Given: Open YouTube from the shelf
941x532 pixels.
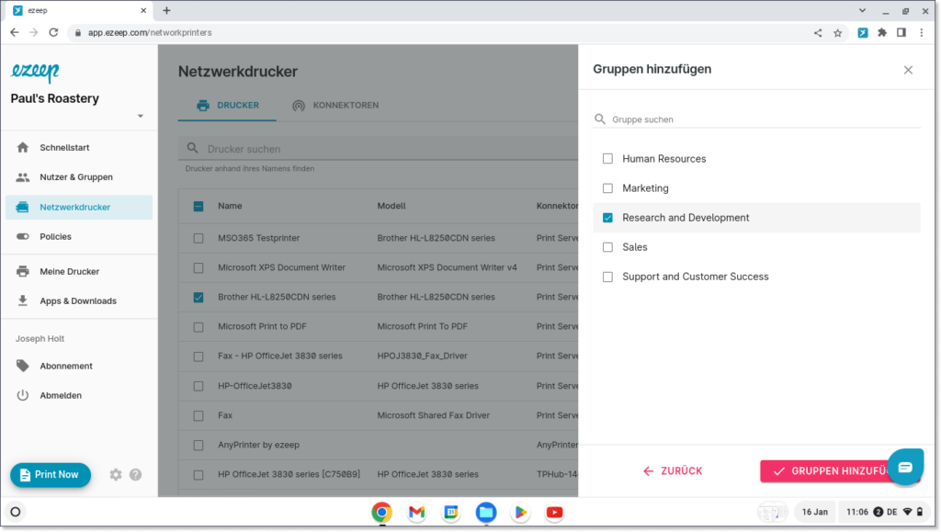Looking at the screenshot, I should [x=554, y=512].
